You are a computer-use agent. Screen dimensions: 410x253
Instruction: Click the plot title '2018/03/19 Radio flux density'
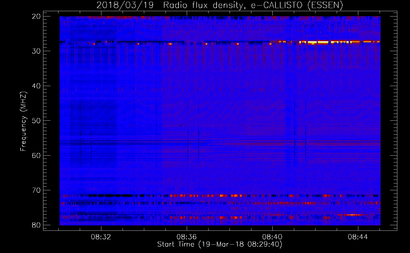pos(220,5)
